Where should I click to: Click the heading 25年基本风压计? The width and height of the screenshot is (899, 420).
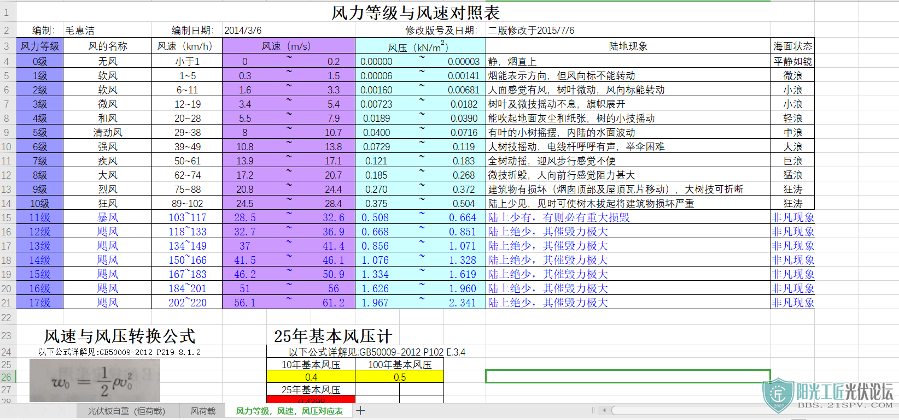point(333,336)
